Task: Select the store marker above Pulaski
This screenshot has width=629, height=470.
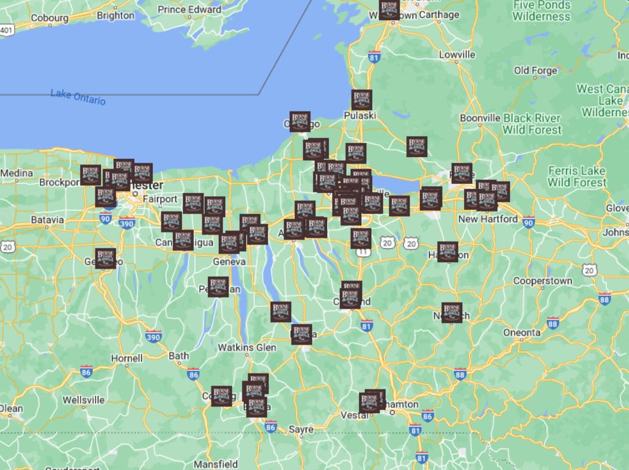Action: click(x=361, y=100)
